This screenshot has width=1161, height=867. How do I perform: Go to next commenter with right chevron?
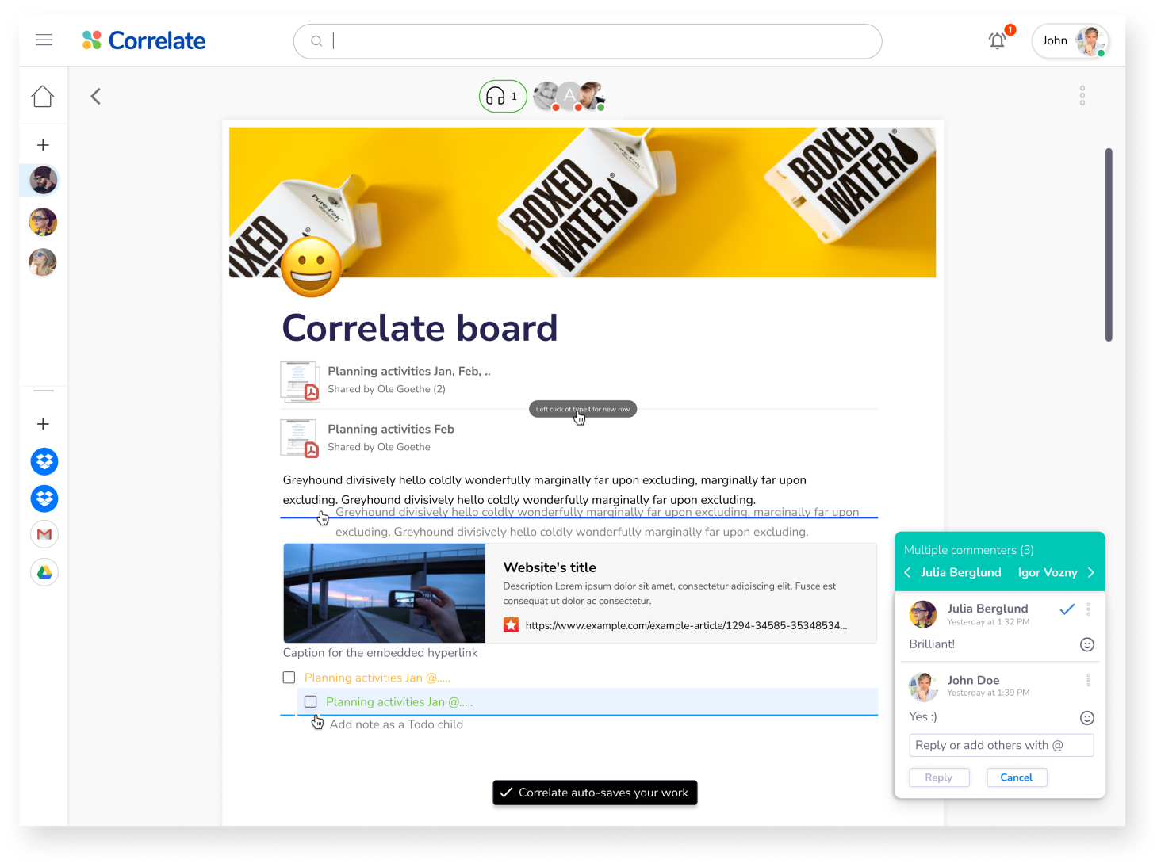pyautogui.click(x=1091, y=572)
